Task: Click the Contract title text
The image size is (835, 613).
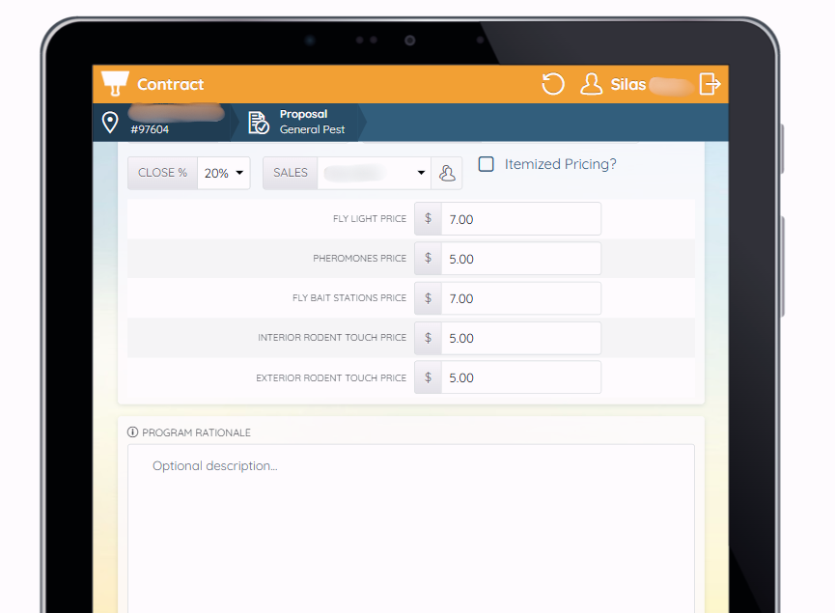Action: (x=171, y=84)
